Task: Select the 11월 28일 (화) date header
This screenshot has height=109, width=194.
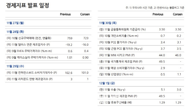Action: [15, 32]
